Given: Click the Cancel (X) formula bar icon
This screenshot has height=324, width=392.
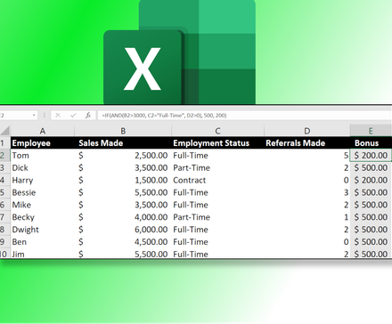Looking at the screenshot, I should (58, 116).
